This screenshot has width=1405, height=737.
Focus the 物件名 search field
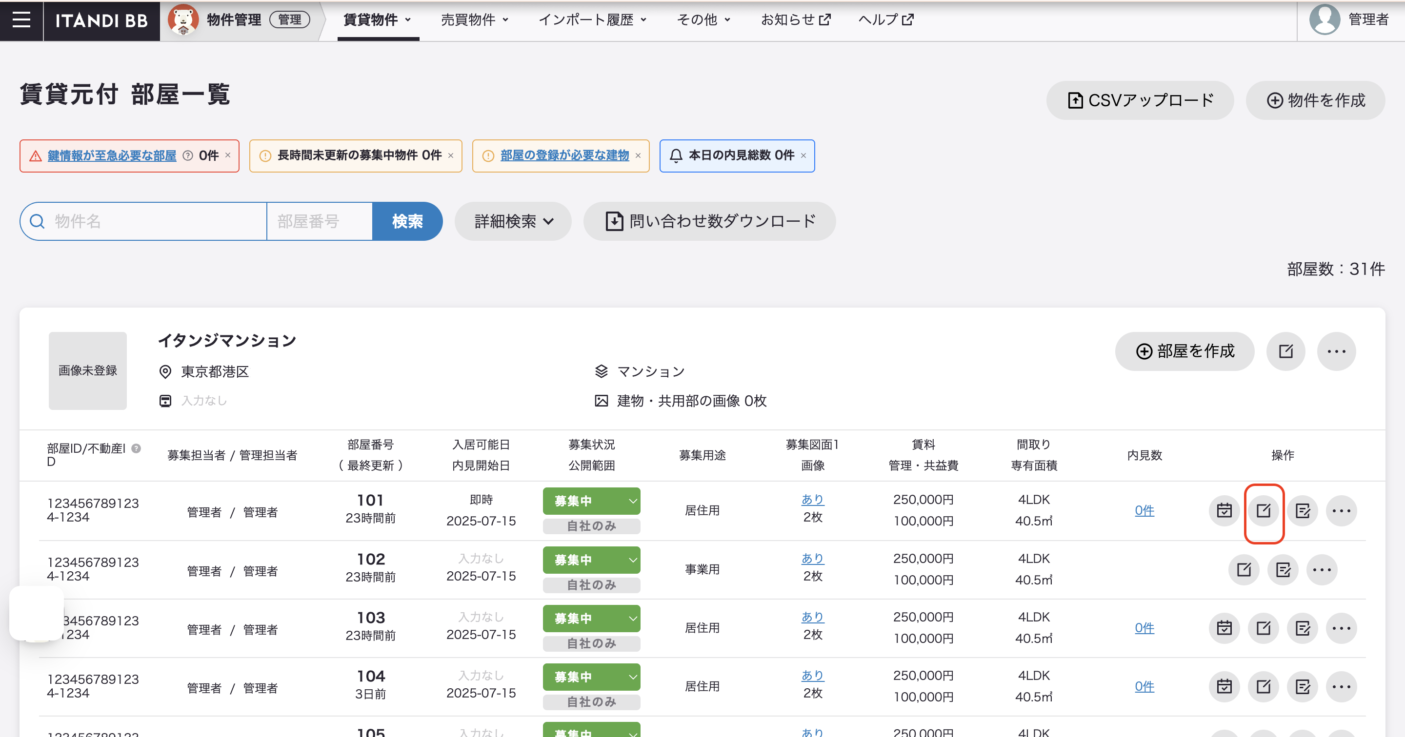tap(144, 221)
